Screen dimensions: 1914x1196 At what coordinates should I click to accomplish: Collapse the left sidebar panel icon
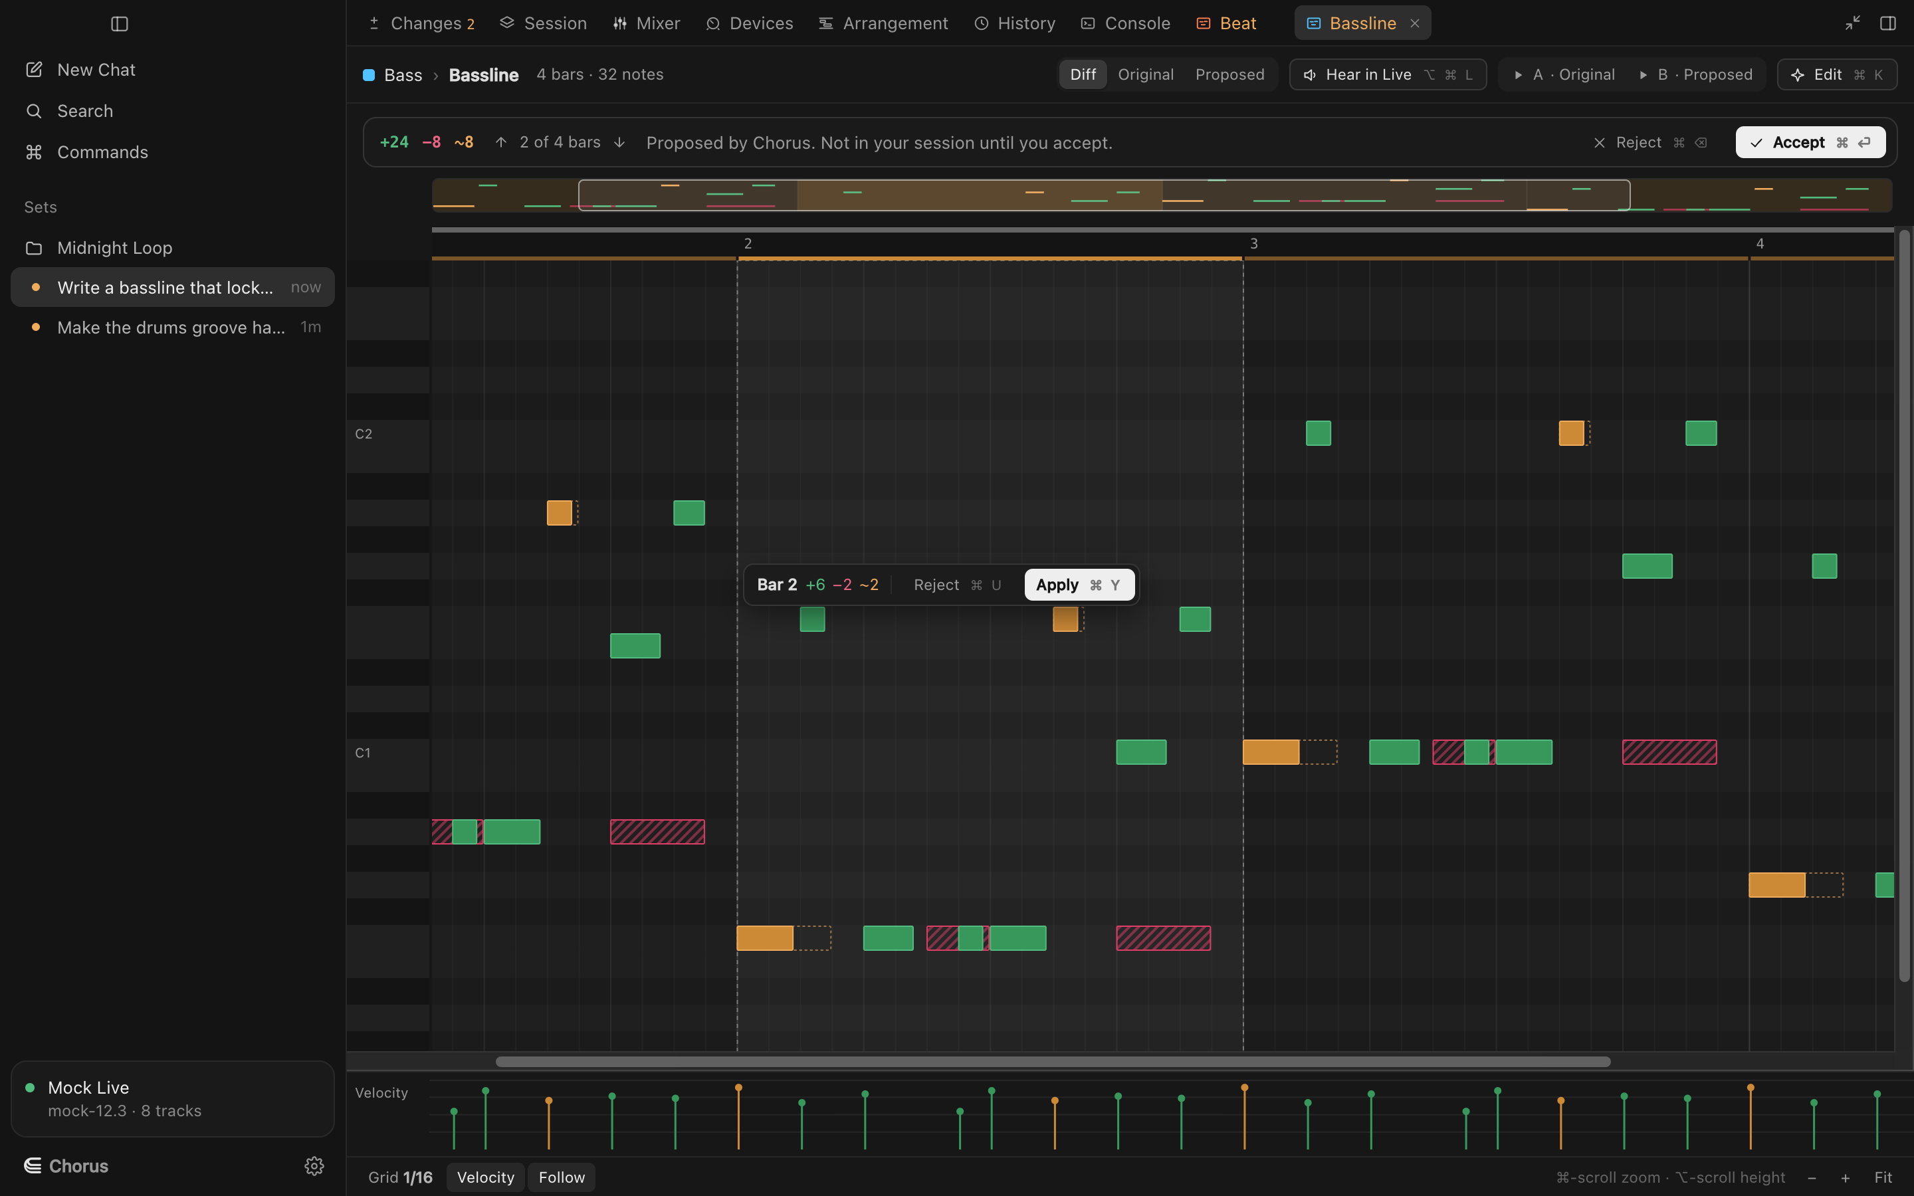coord(120,24)
